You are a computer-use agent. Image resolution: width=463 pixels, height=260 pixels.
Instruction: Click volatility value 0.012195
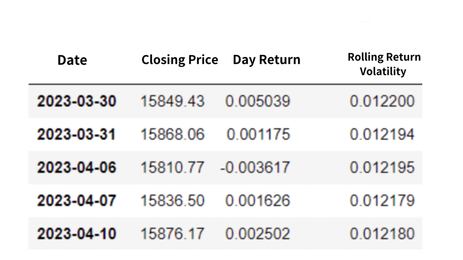tap(382, 167)
